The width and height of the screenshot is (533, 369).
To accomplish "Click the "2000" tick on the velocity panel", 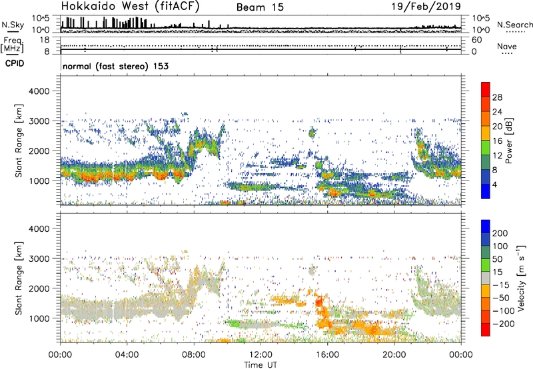I will pos(39,288).
